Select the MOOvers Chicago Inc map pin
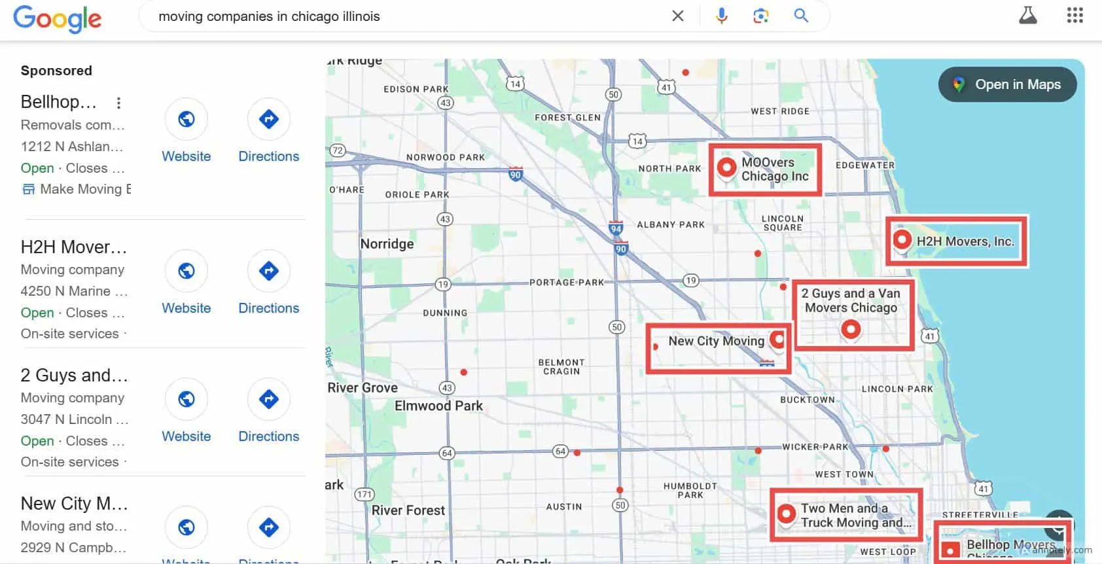Image resolution: width=1102 pixels, height=564 pixels. pos(726,167)
